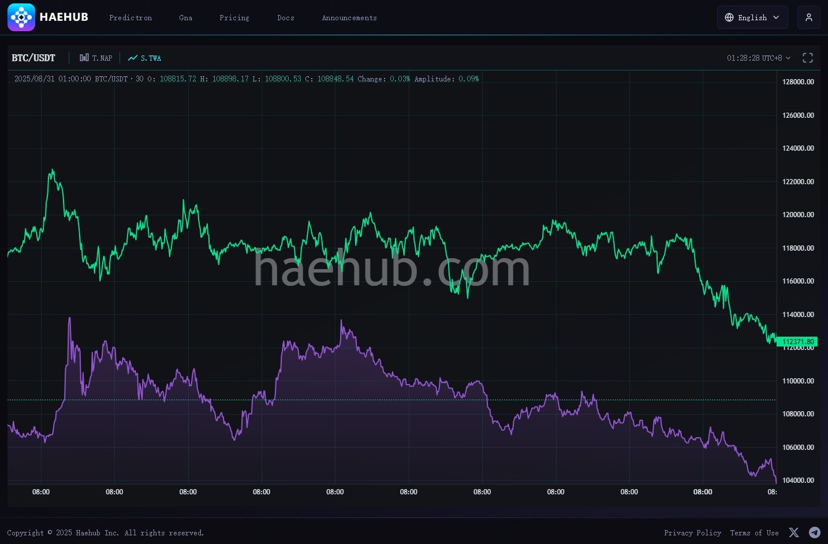Click the Haehub logo icon
The width and height of the screenshot is (828, 544).
point(21,17)
